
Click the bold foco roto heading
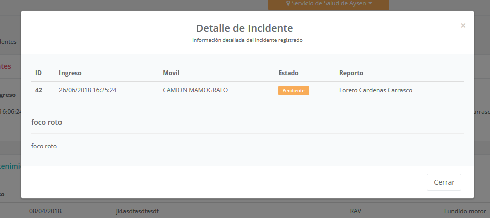pyautogui.click(x=46, y=122)
